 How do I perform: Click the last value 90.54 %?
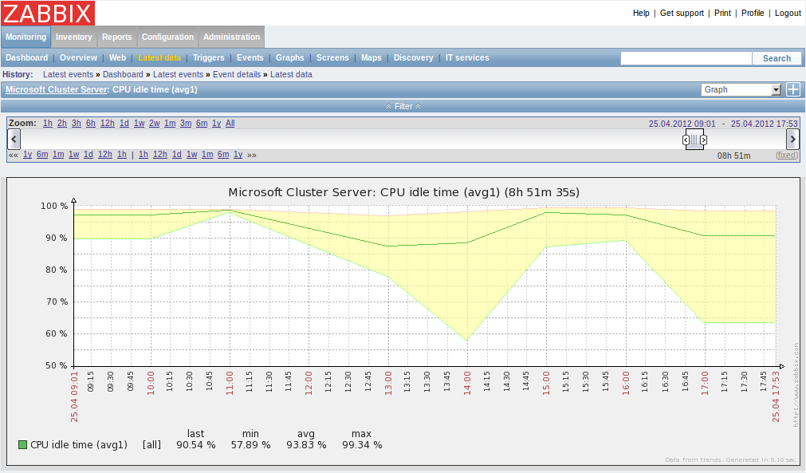coord(196,445)
